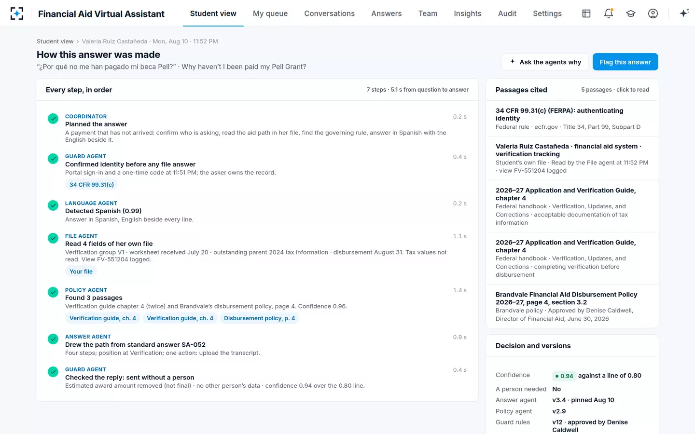695x434 pixels.
Task: Click the sparkle assistant icon
Action: click(x=684, y=14)
